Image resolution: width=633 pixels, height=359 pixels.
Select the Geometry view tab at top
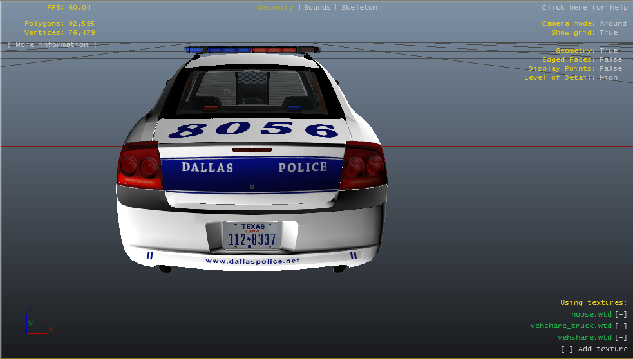pyautogui.click(x=275, y=7)
